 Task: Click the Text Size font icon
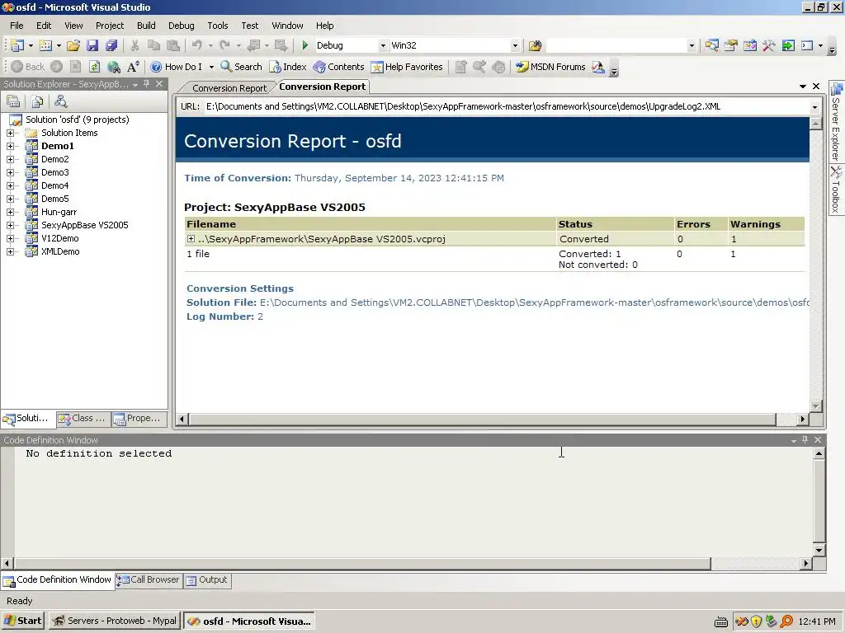point(133,67)
